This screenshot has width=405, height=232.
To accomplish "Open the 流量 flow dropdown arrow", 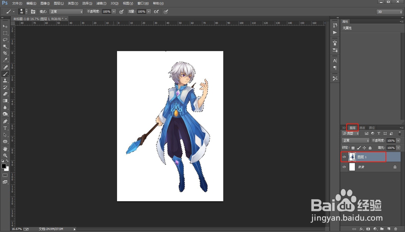I will [149, 12].
